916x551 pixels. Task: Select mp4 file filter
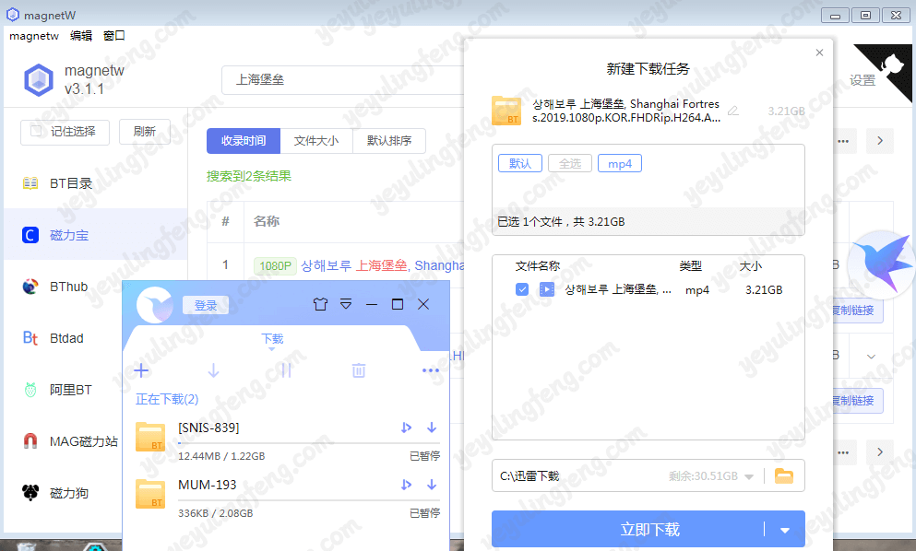tap(620, 163)
